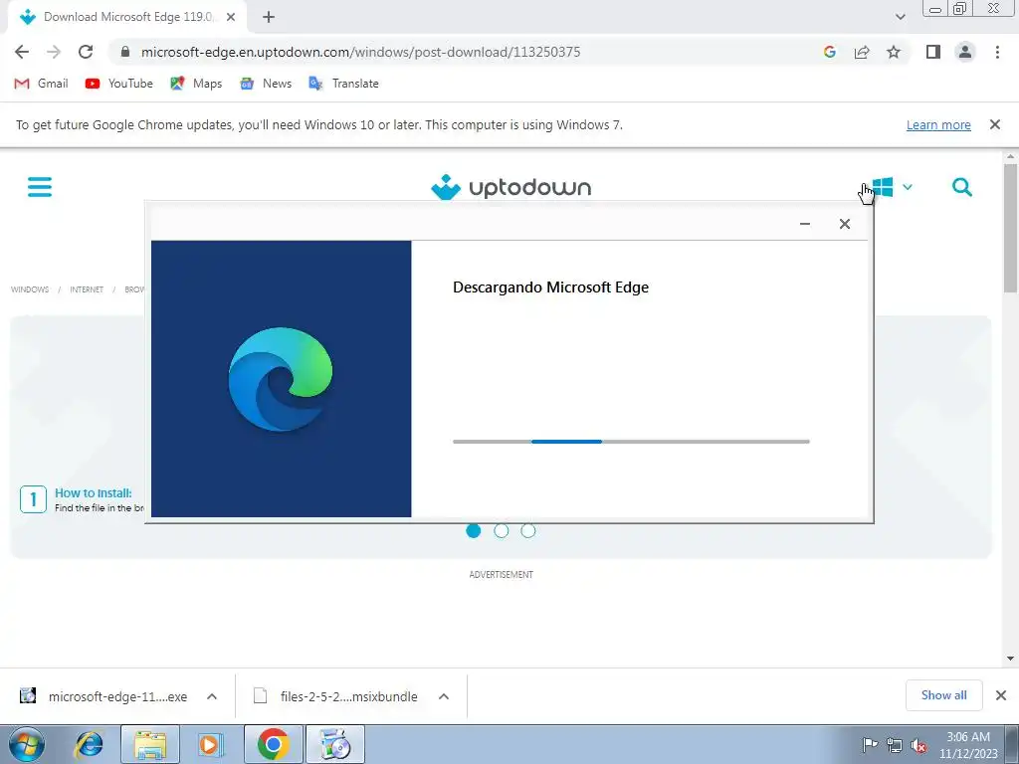Viewport: 1019px width, 764px height.
Task: Select the third carousel dot
Action: (x=528, y=531)
